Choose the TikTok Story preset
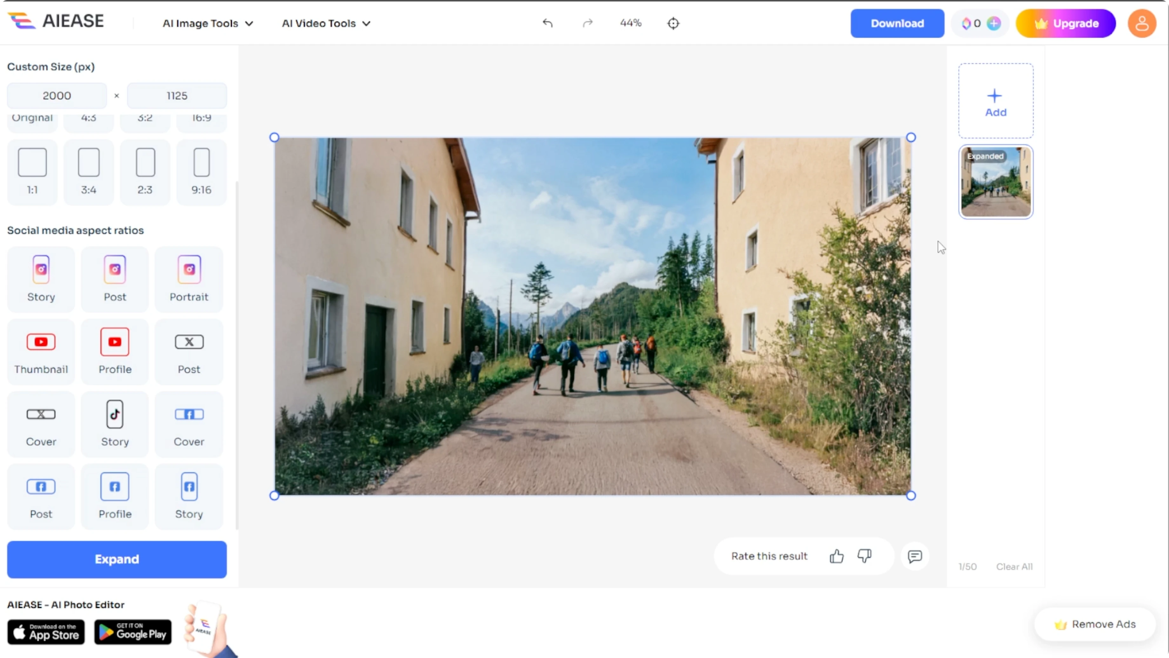 pyautogui.click(x=115, y=424)
